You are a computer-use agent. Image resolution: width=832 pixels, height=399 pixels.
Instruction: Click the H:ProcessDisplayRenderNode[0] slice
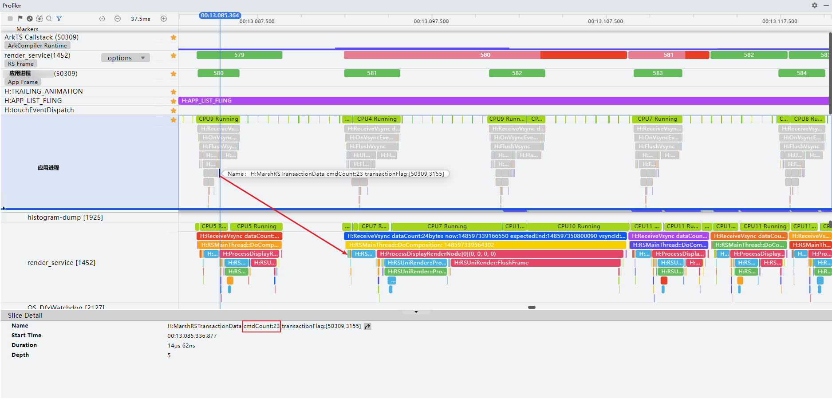click(x=500, y=254)
